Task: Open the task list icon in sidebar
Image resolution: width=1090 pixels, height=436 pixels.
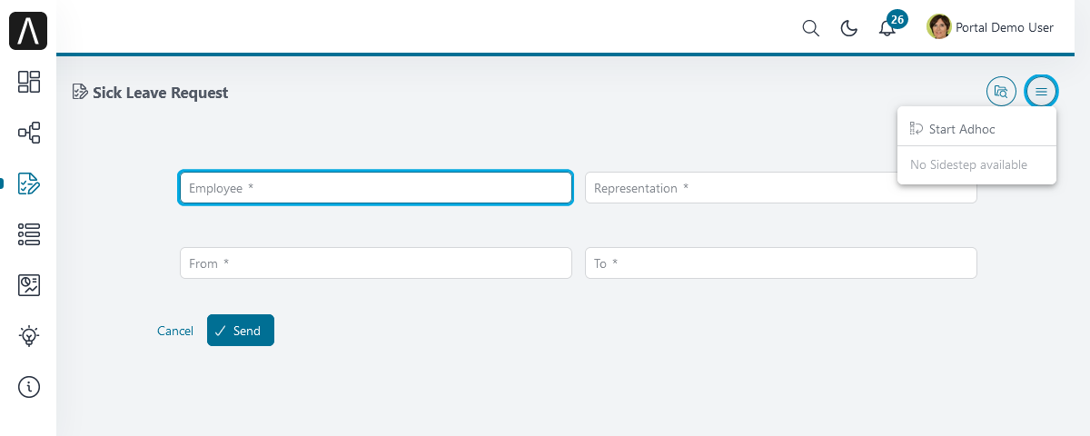Action: 29,234
